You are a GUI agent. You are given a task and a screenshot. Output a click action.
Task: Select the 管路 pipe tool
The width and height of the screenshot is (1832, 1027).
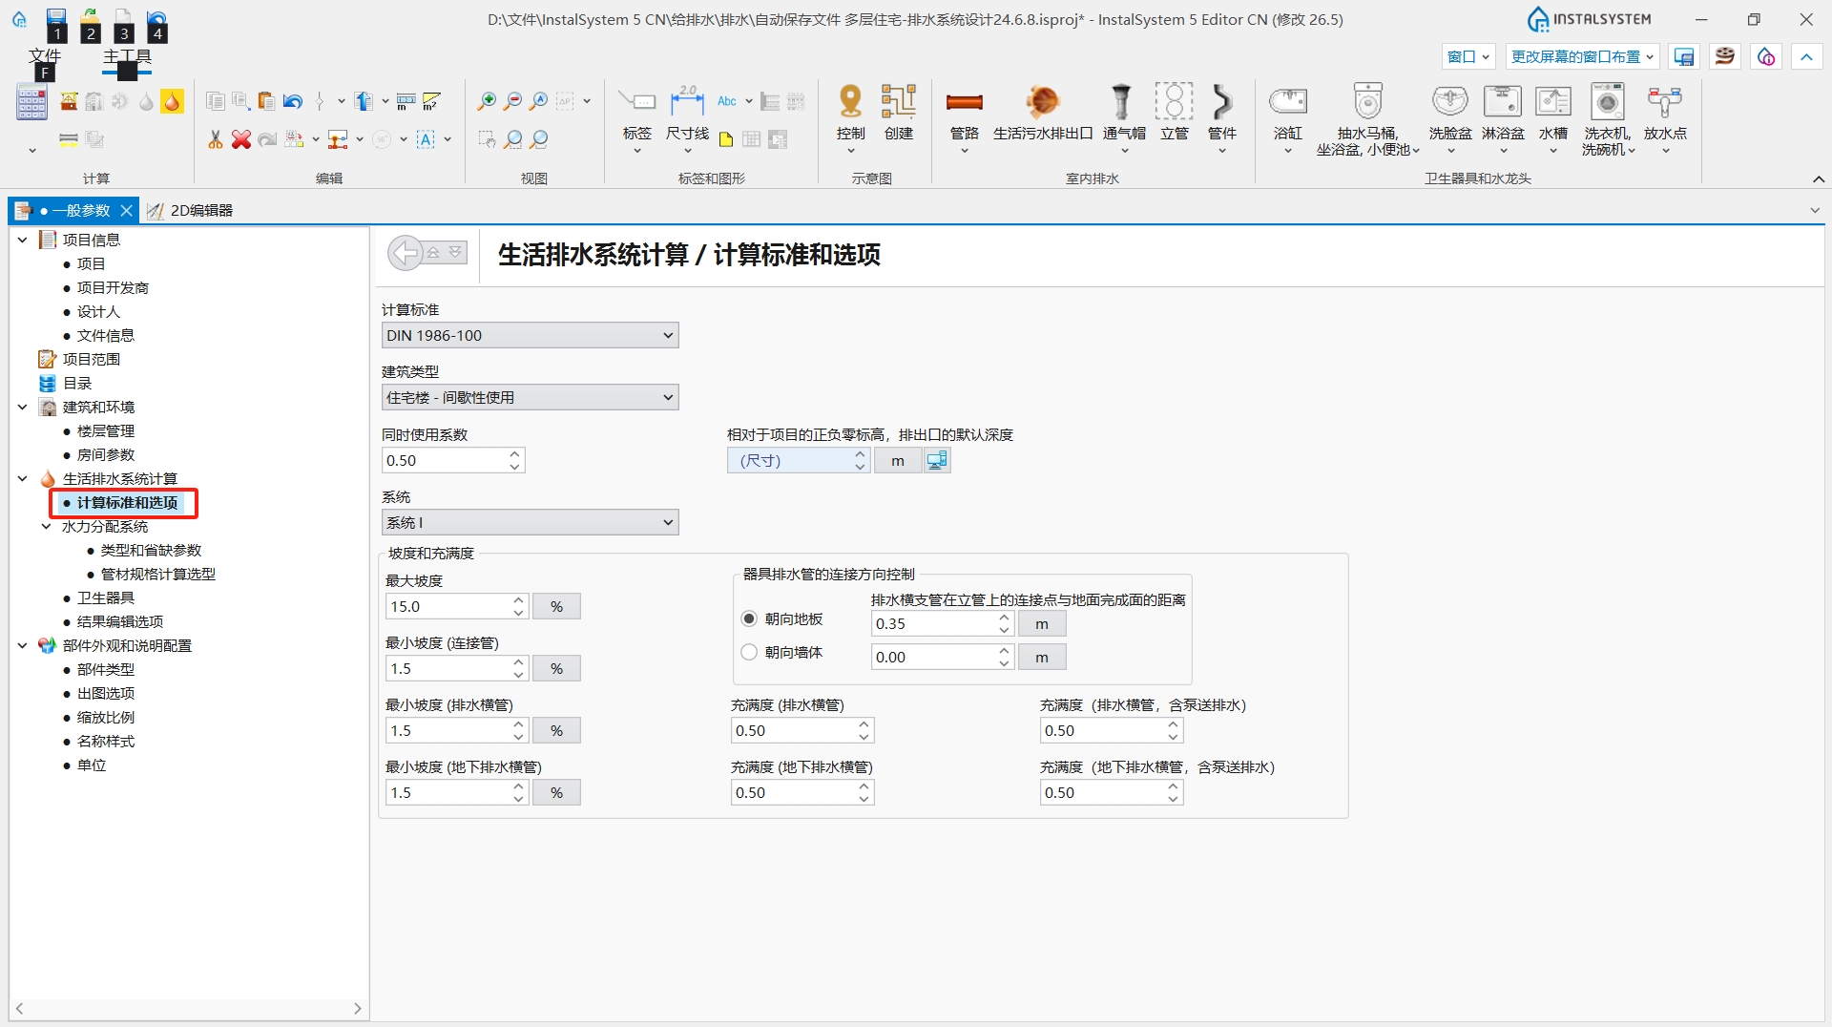point(965,117)
